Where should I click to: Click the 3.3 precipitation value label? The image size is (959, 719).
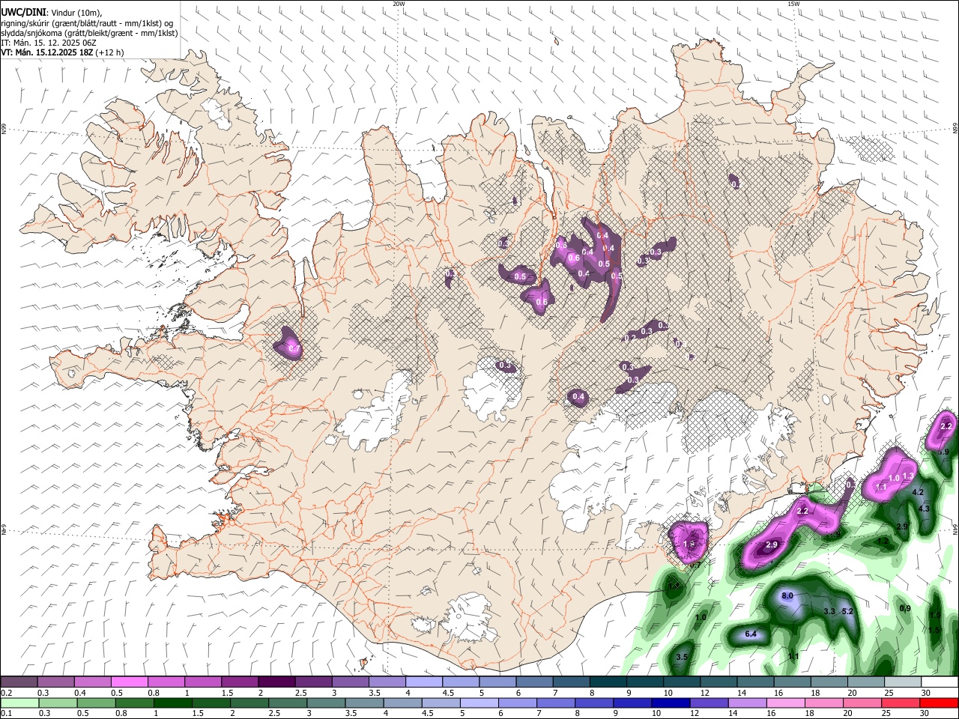[829, 612]
